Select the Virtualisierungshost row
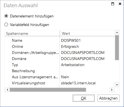The width and height of the screenshot is (124, 107). (60, 83)
